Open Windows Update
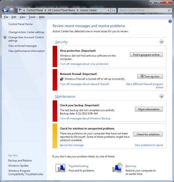The image size is (174, 182). point(18,166)
